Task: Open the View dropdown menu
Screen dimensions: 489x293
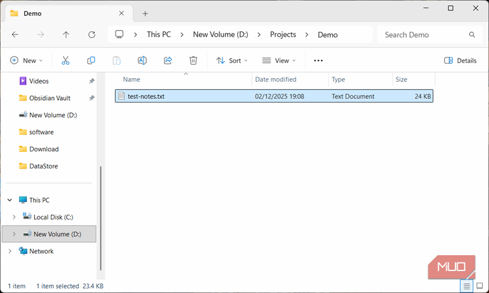Action: tap(279, 60)
